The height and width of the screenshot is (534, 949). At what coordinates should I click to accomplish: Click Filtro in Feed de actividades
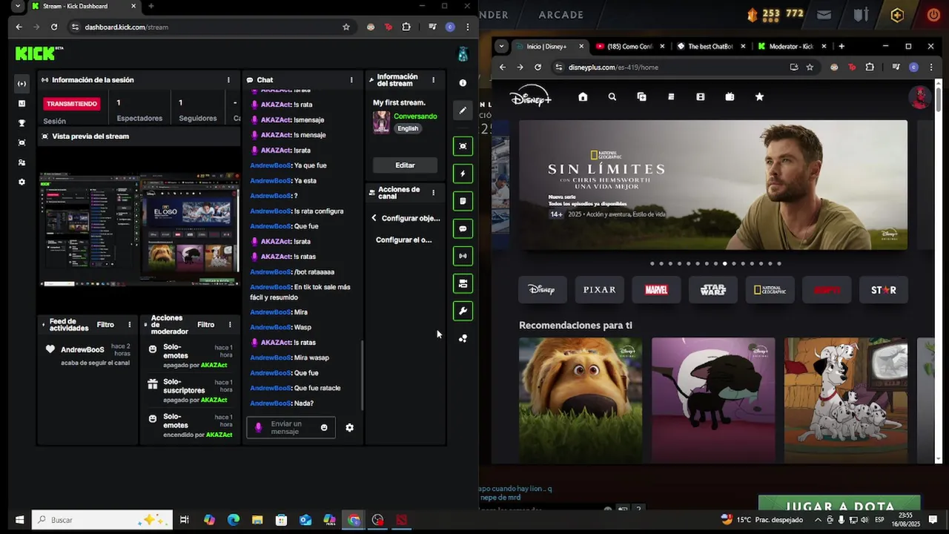coord(105,325)
